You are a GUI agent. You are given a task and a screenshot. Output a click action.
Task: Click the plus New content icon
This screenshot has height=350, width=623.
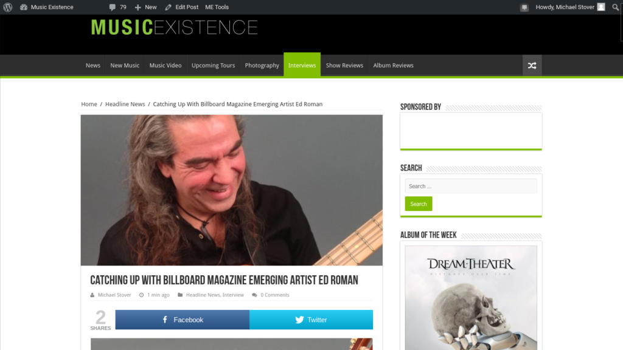coord(138,7)
